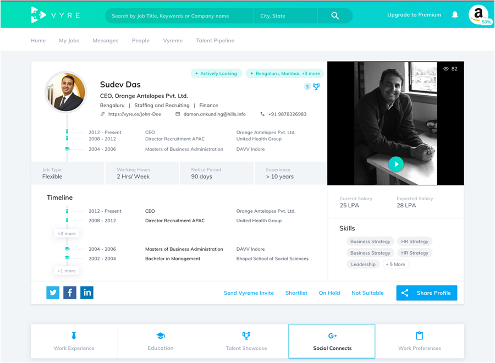Select Social Connects tab

point(332,341)
